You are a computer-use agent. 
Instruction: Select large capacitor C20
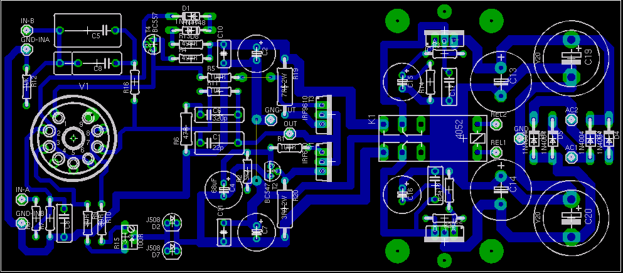tap(571, 217)
